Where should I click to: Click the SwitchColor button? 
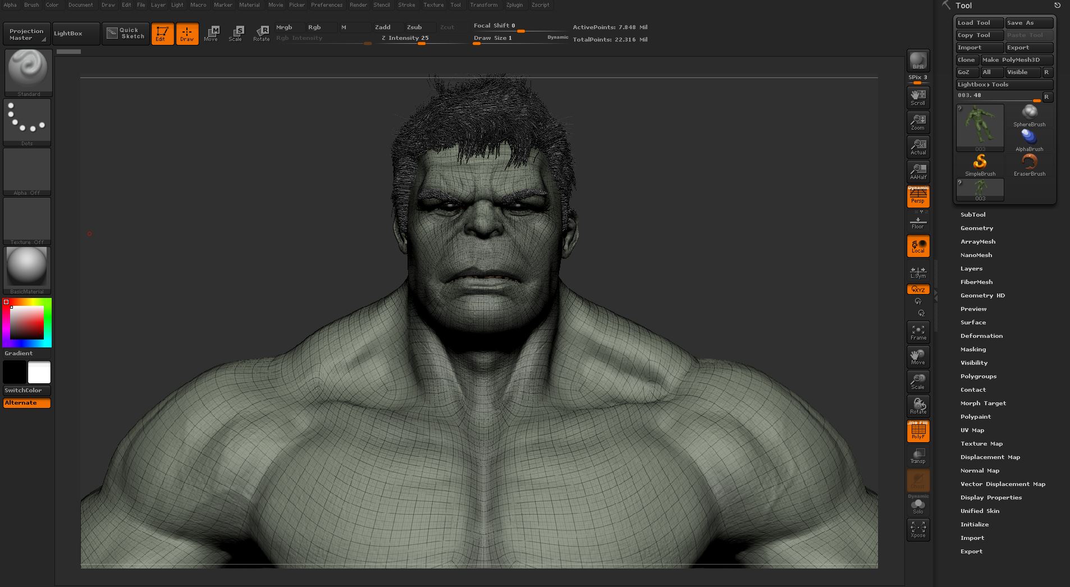point(26,391)
